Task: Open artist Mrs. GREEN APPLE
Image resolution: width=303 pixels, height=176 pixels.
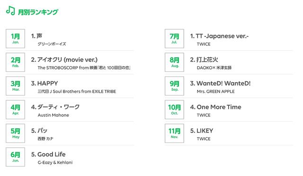Action: 216,92
